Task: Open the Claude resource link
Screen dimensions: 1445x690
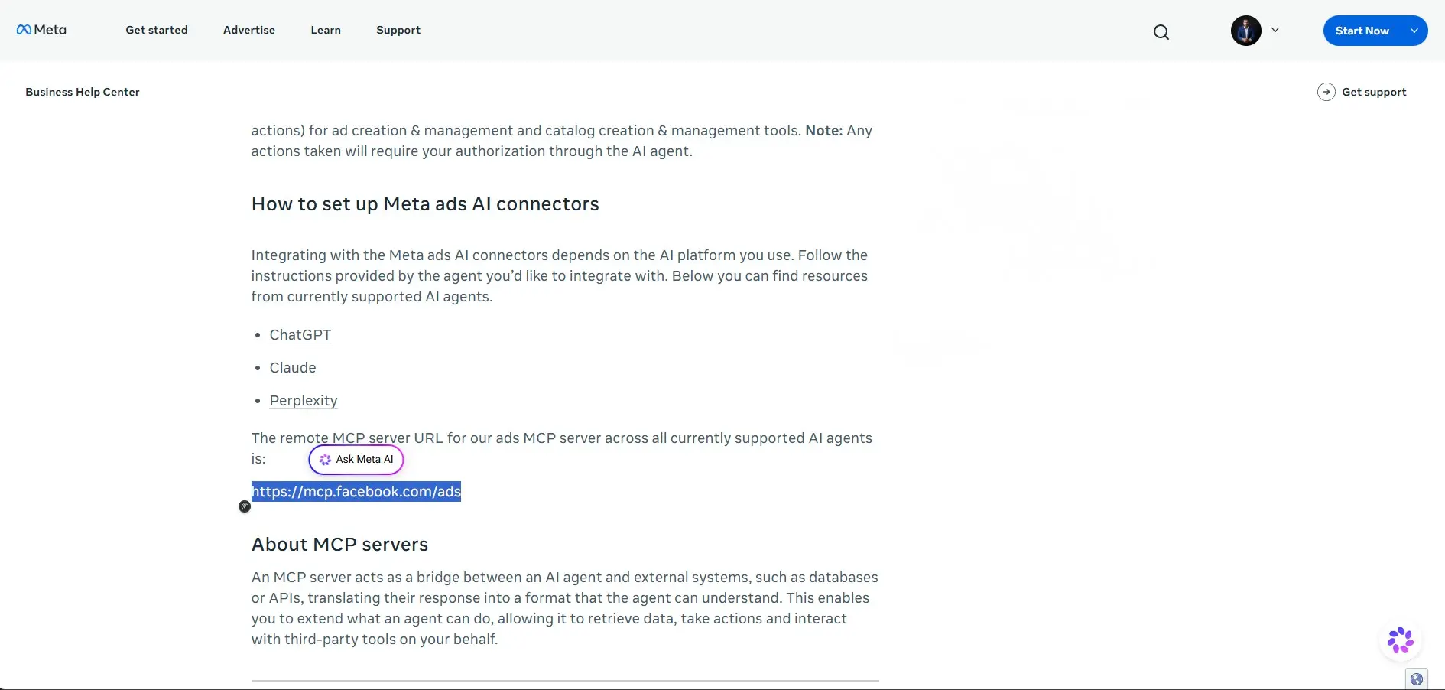Action: point(293,368)
